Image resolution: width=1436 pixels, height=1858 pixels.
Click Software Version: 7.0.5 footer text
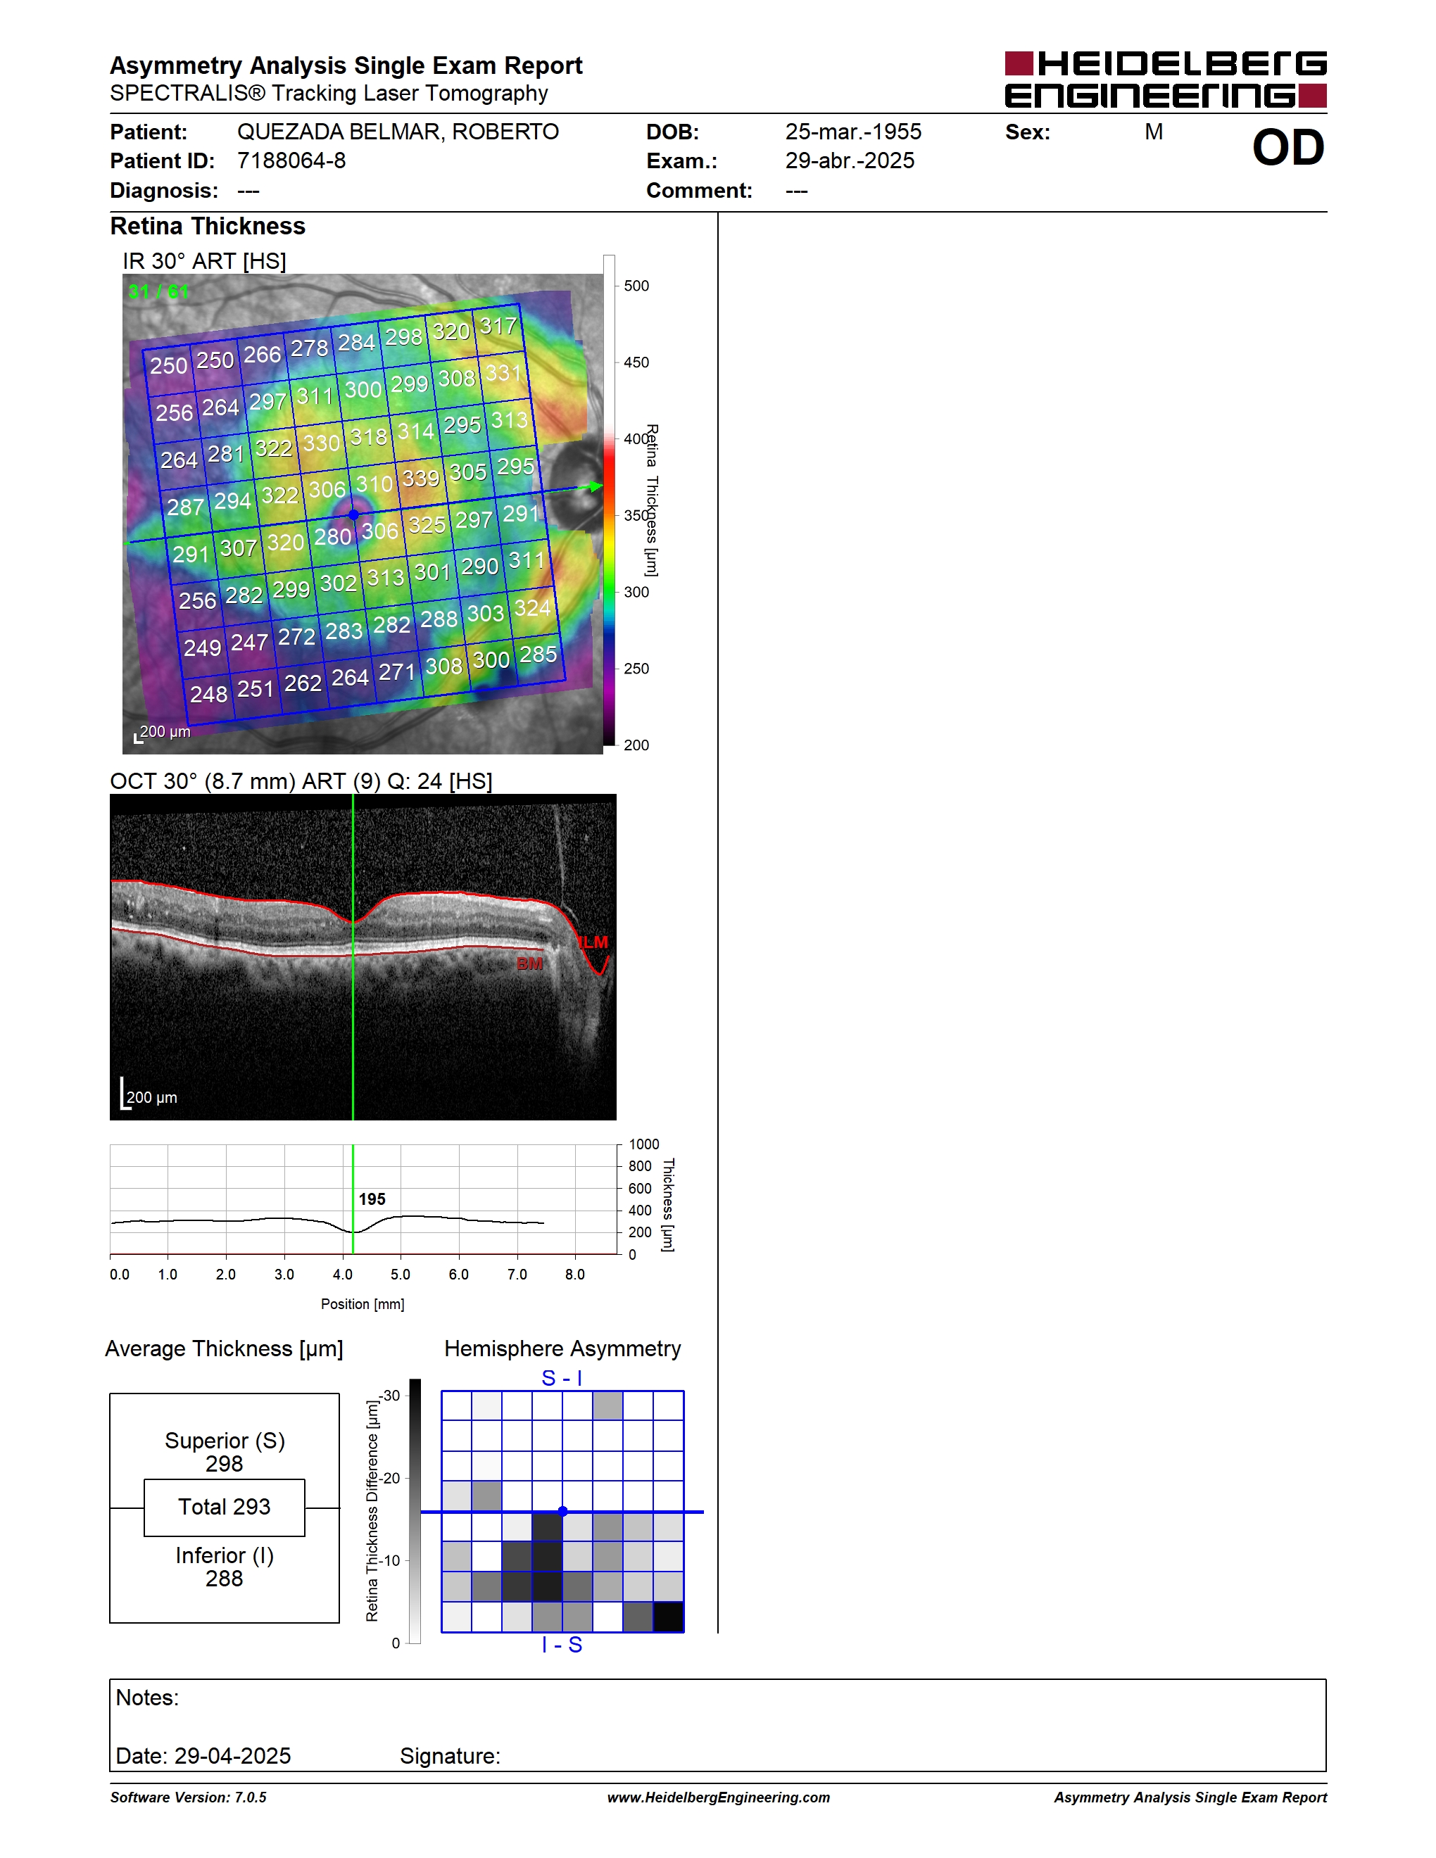pyautogui.click(x=188, y=1797)
